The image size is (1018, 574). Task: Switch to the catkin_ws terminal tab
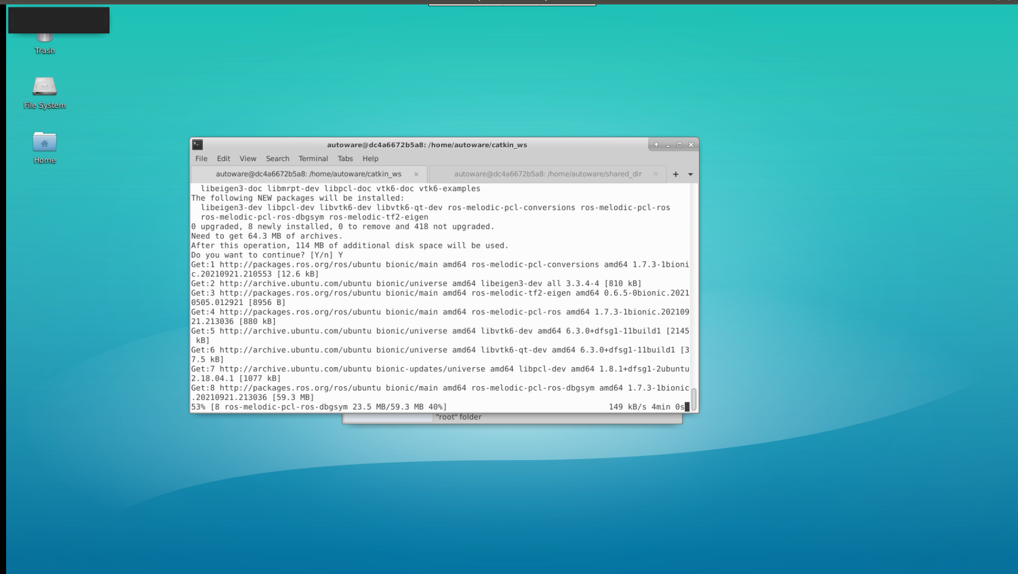tap(309, 174)
